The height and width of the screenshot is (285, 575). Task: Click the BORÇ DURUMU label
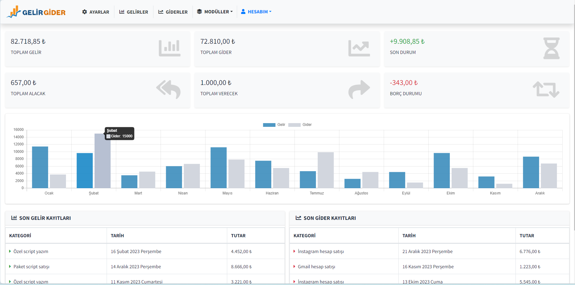tap(406, 94)
